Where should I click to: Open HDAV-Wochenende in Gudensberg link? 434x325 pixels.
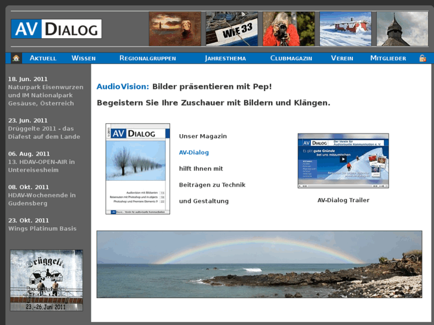(42, 199)
